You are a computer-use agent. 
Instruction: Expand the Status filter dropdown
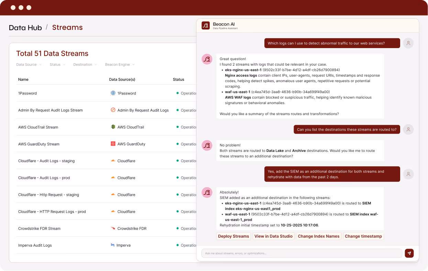57,65
